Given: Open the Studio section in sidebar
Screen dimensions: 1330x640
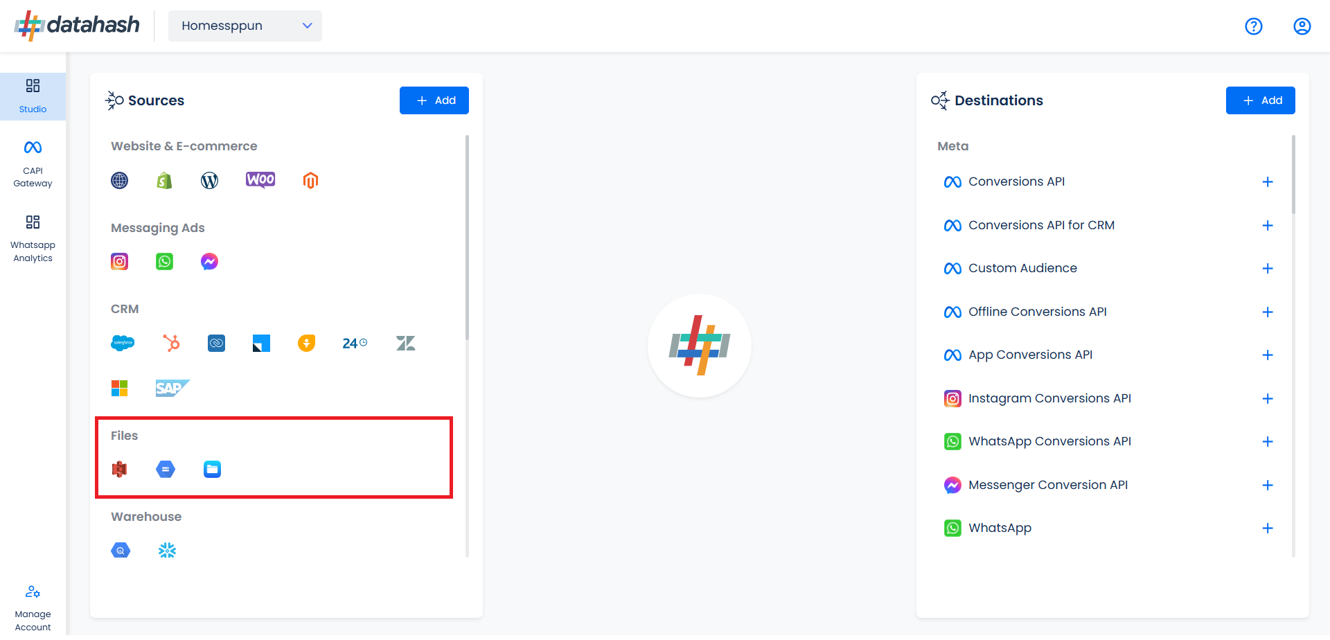Looking at the screenshot, I should 33,96.
